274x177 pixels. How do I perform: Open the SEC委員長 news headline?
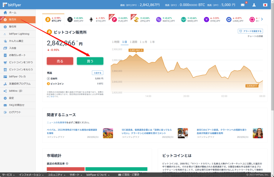[x=147, y=131]
